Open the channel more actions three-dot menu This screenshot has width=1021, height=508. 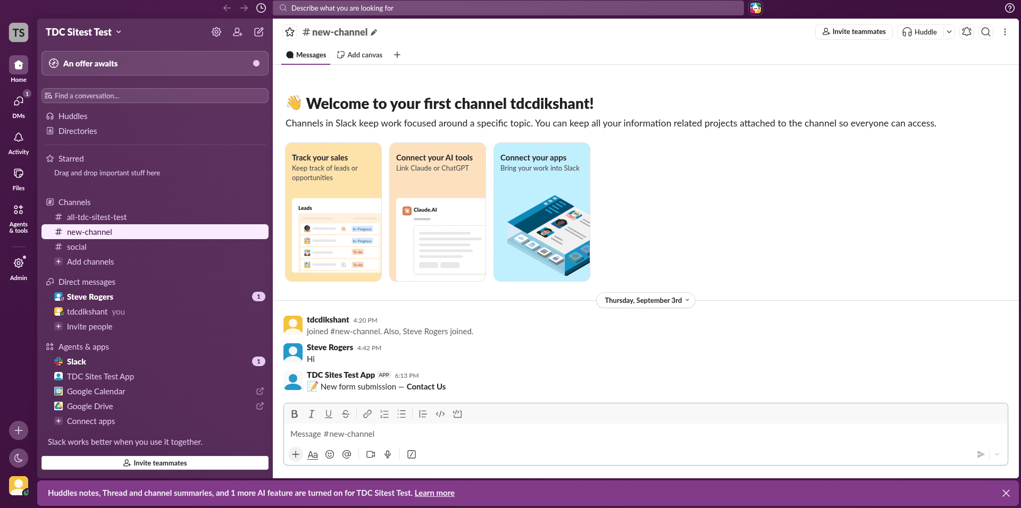pyautogui.click(x=1005, y=32)
